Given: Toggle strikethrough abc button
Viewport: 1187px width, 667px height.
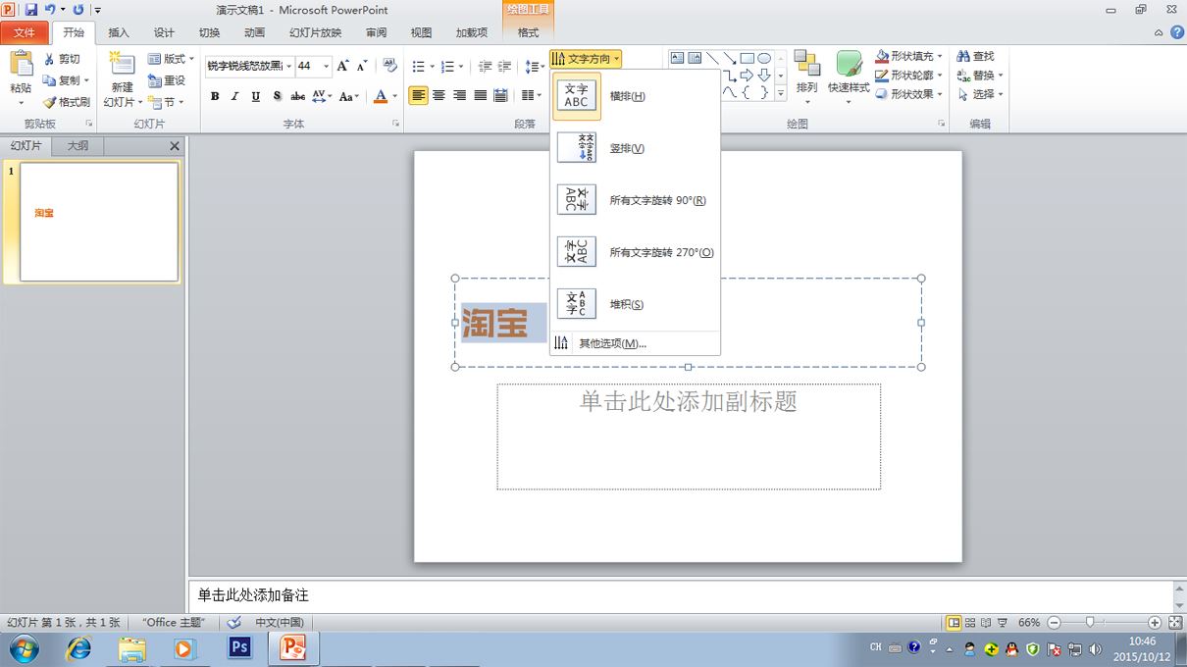Looking at the screenshot, I should (x=297, y=96).
